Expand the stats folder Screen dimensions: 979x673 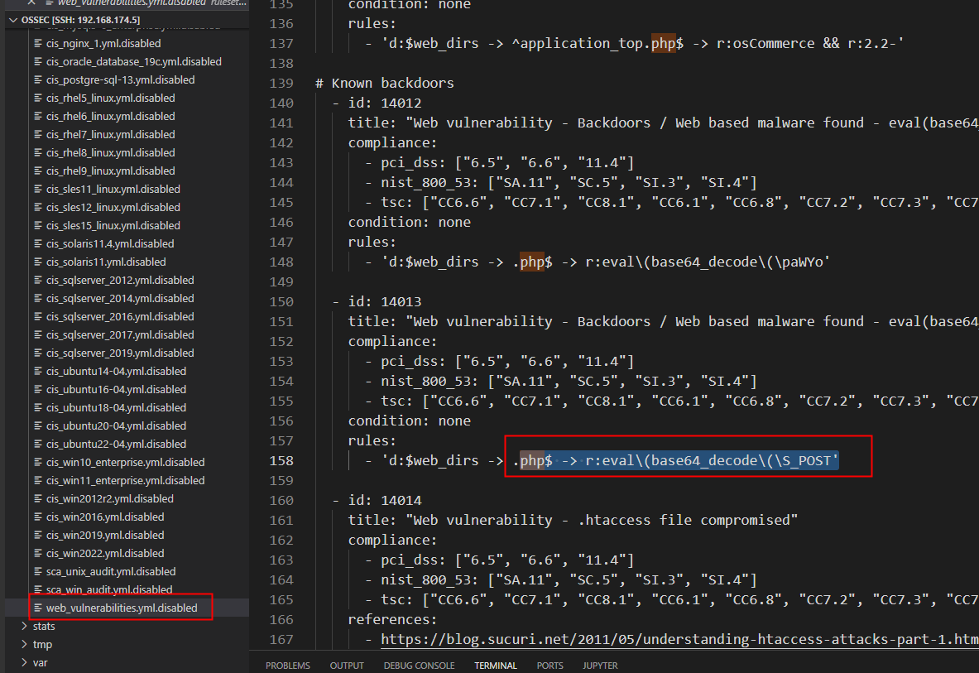click(24, 626)
